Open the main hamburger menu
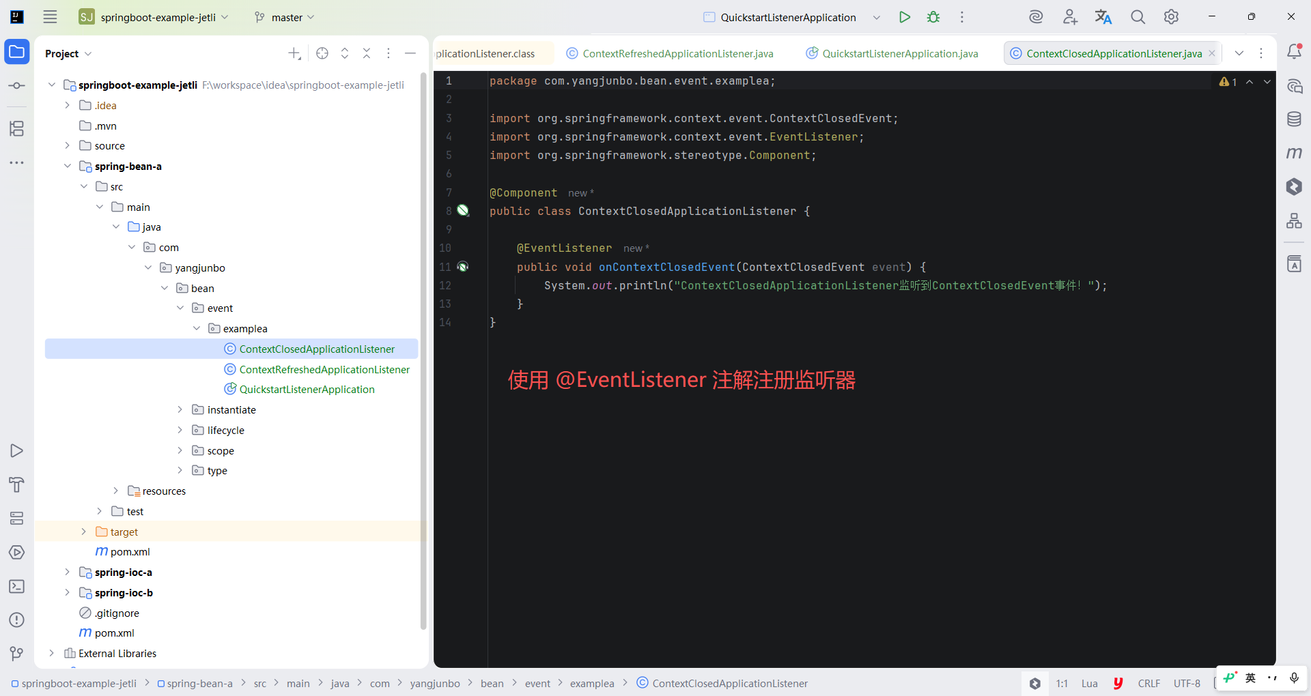This screenshot has width=1311, height=696. tap(50, 17)
